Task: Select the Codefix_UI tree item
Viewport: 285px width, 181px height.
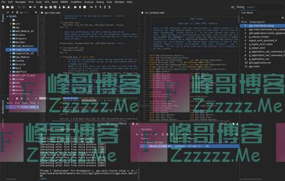Action: click(x=19, y=49)
